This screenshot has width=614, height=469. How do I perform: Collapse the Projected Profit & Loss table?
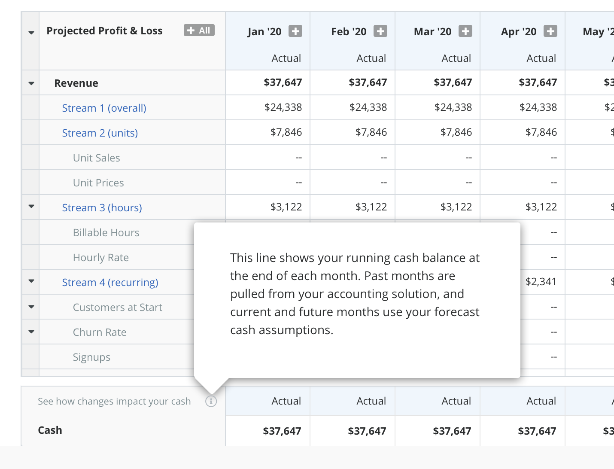tap(31, 33)
